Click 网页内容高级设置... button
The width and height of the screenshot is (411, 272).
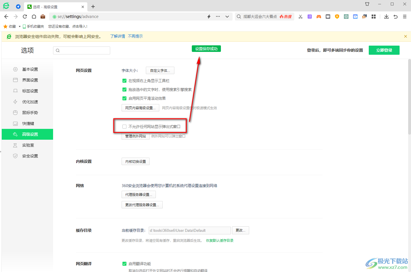coord(140,108)
